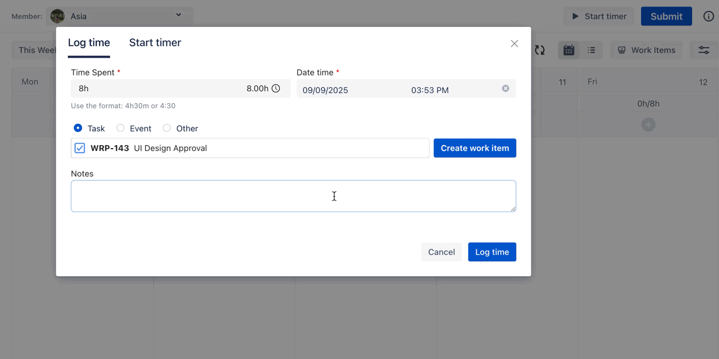The height and width of the screenshot is (359, 719).
Task: Open the Member dropdown showing Asia
Action: tap(120, 16)
